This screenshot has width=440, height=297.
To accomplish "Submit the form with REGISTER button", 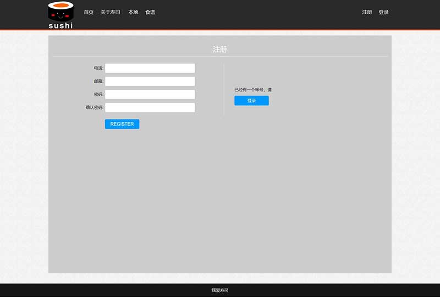I will coord(122,124).
